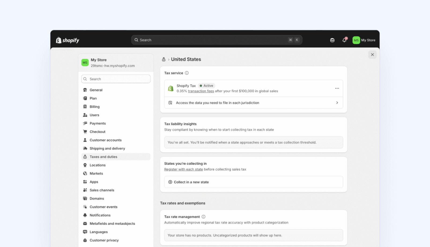The height and width of the screenshot is (247, 430).
Task: Click the taxes breadcrumb icon before United States
Action: (x=164, y=59)
